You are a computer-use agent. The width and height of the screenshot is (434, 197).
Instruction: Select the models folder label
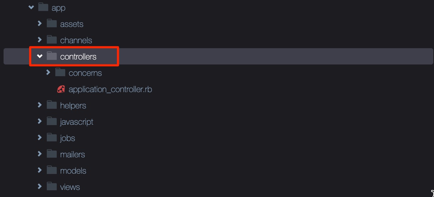point(73,171)
